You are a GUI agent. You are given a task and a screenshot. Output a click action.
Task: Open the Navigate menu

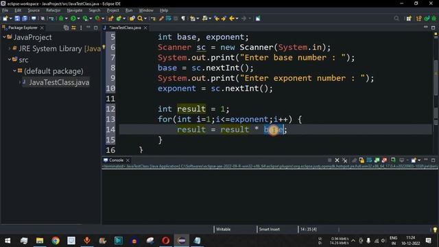[75, 10]
